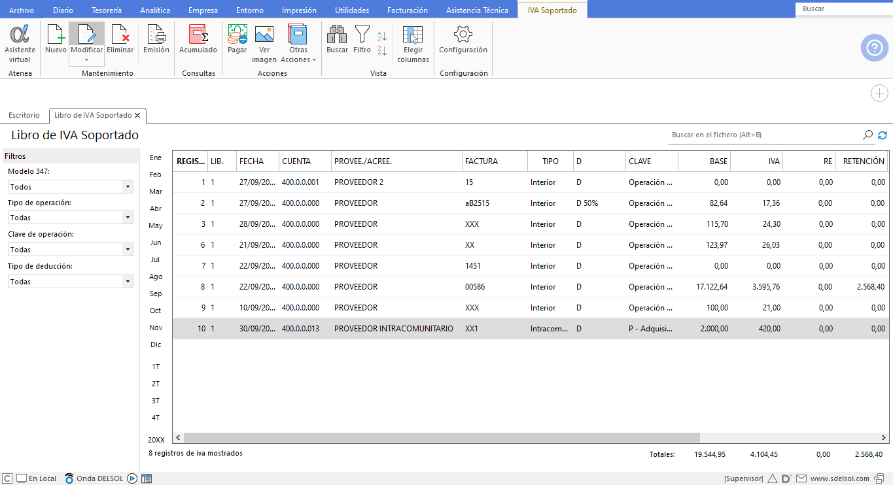Open the Archivo menu
The image size is (893, 485).
click(x=22, y=10)
